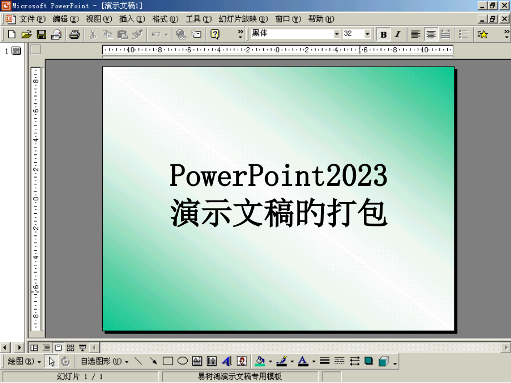This screenshot has height=383, width=511.
Task: Toggle Bold formatting
Action: pyautogui.click(x=384, y=34)
